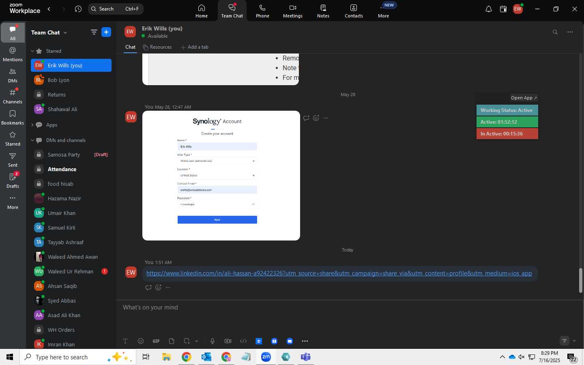Click the chat vertical scrollbar
This screenshot has width=584, height=365.
click(580, 280)
